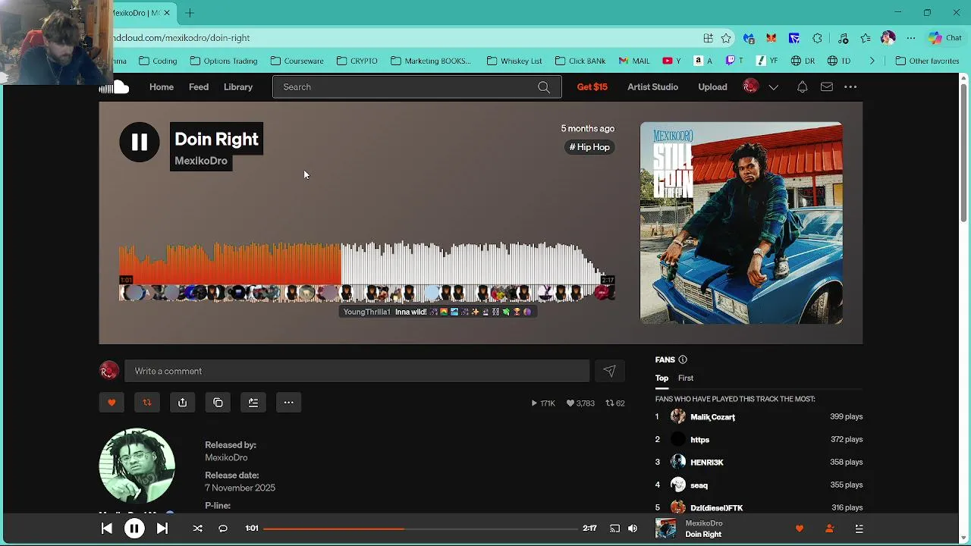Toggle shuffle in the player bar
Viewport: 971px width, 546px height.
coord(197,529)
